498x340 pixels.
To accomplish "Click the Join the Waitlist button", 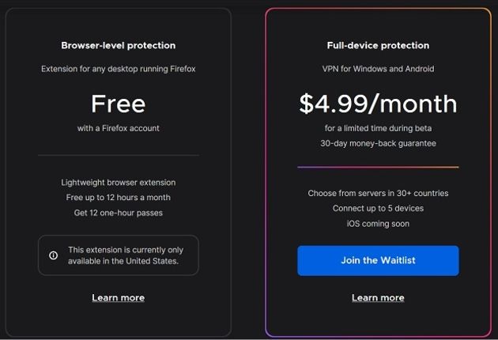I will pyautogui.click(x=378, y=261).
